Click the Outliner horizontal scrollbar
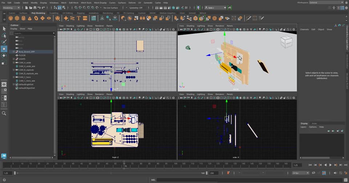The height and width of the screenshot is (183, 349). pos(31,158)
